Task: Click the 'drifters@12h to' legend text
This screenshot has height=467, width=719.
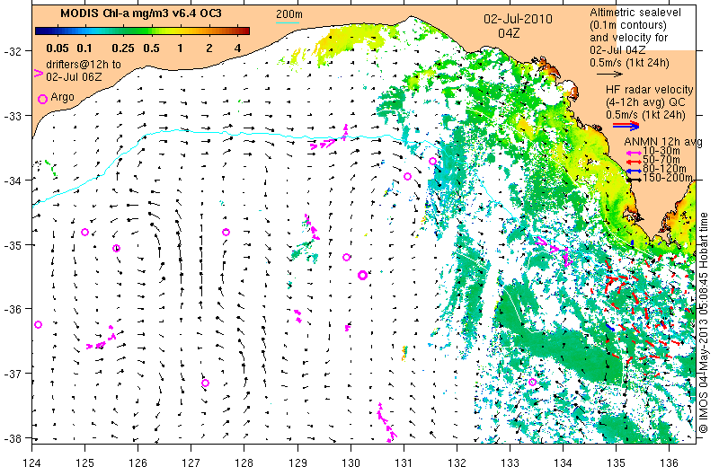Action: pos(84,65)
